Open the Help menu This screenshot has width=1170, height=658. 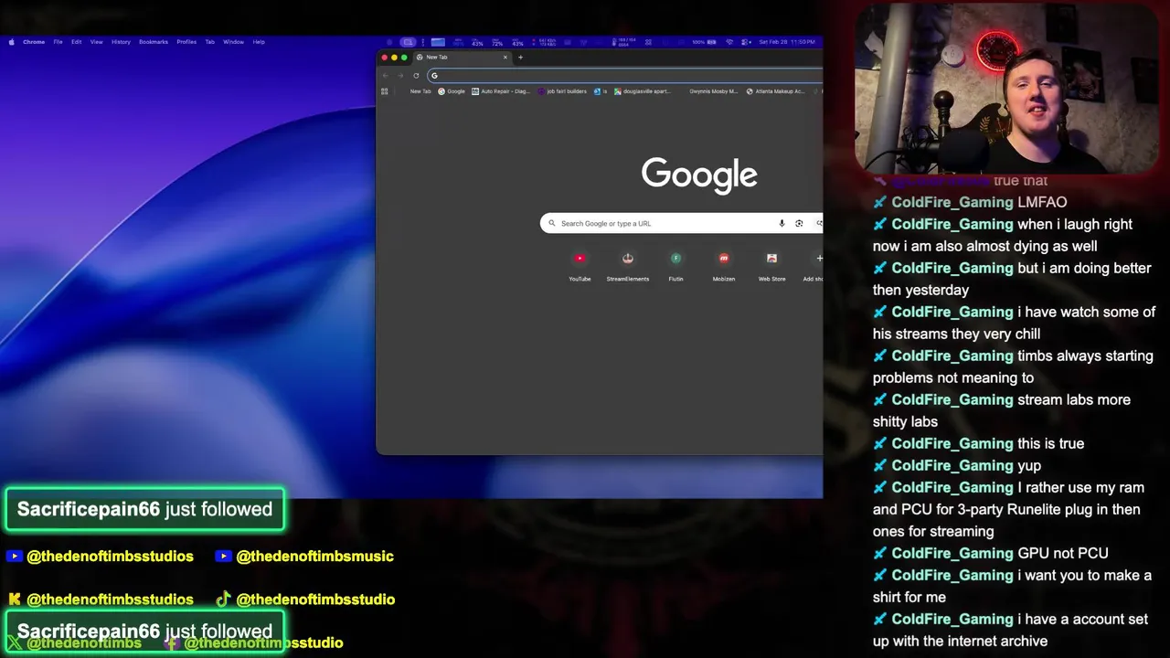pos(259,42)
